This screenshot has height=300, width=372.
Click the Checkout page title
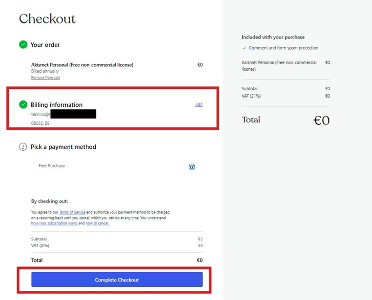(x=47, y=19)
